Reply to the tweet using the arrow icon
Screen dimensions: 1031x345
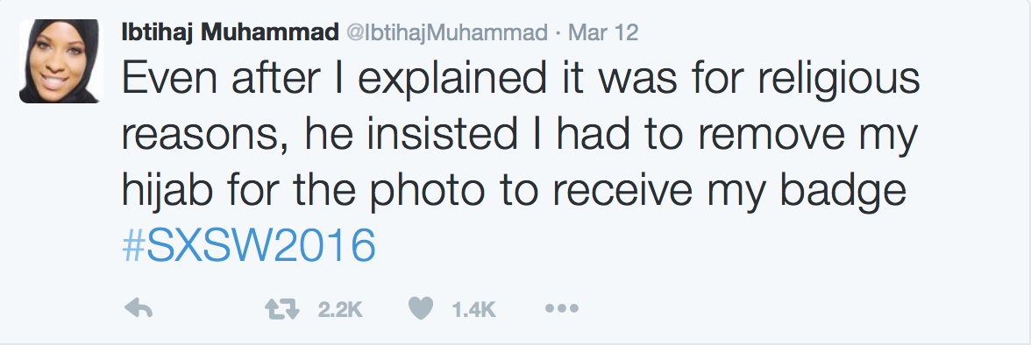coord(139,308)
